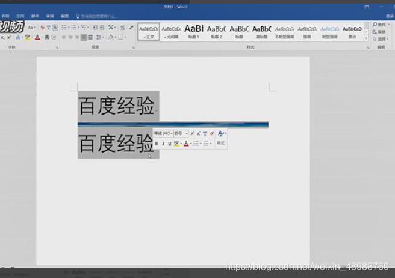Click the Sort icon in the ribbon

coord(122,28)
